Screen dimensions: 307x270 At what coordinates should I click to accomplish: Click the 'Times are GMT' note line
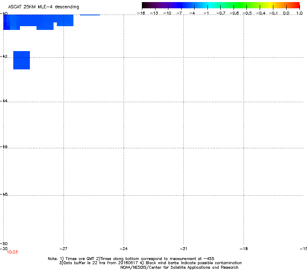(131, 259)
